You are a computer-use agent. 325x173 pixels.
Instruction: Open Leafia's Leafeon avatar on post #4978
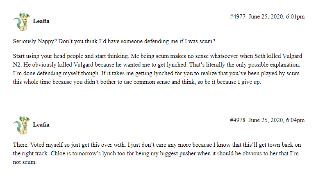click(x=22, y=125)
